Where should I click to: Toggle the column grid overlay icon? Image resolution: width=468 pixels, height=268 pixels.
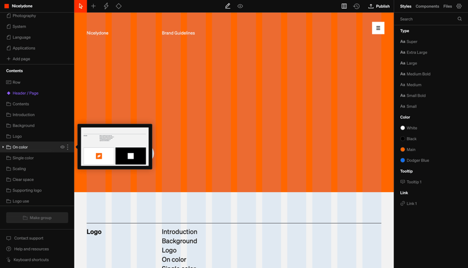344,6
